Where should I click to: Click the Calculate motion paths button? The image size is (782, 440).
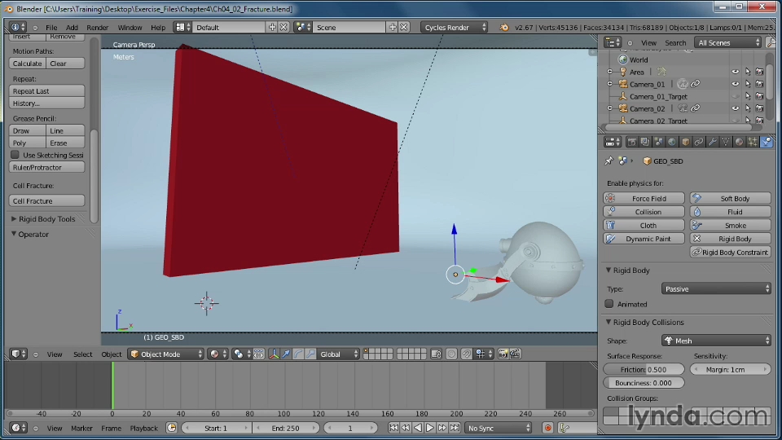pyautogui.click(x=28, y=64)
